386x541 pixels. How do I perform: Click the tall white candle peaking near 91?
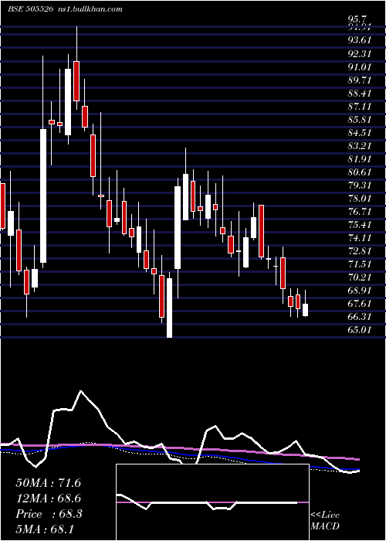click(68, 102)
